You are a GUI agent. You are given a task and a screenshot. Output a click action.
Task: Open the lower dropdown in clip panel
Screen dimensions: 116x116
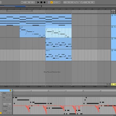pyautogui.click(x=1, y=95)
